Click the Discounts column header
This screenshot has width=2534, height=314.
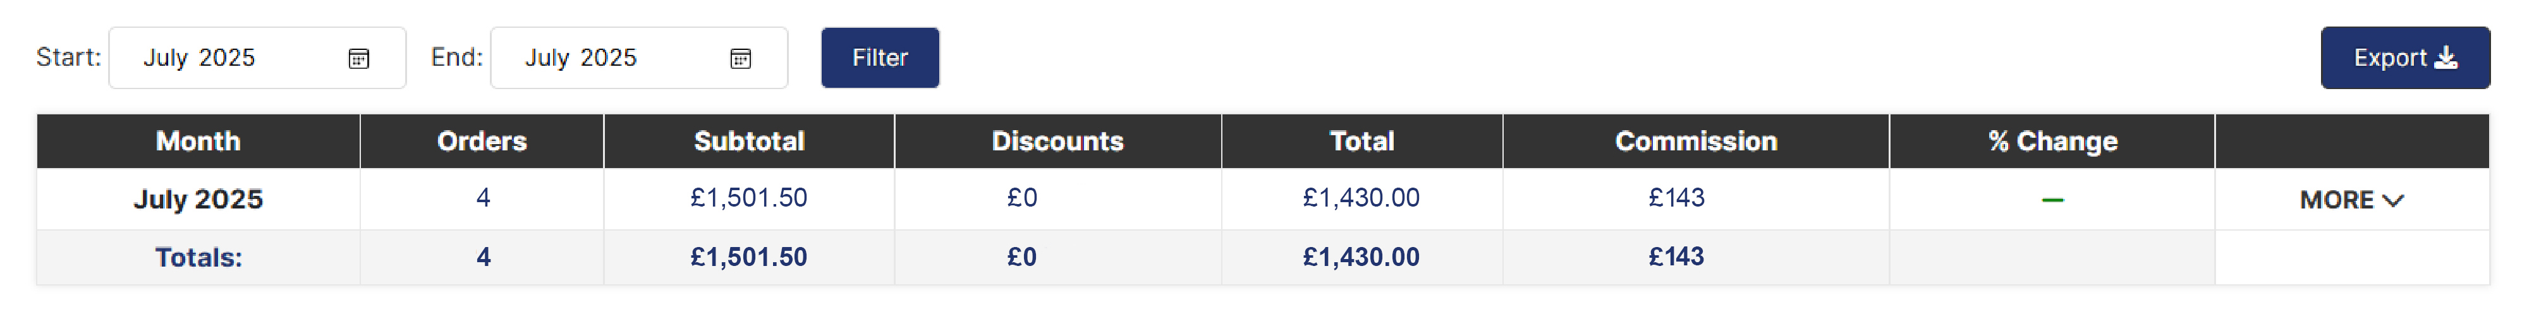pyautogui.click(x=1057, y=142)
